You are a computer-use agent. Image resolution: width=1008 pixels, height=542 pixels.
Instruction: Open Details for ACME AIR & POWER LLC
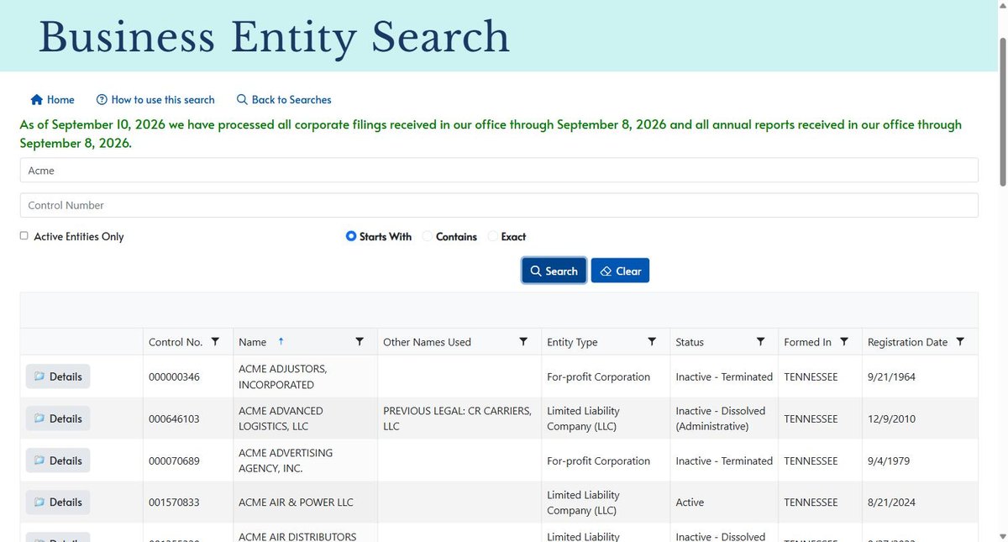[x=58, y=502]
